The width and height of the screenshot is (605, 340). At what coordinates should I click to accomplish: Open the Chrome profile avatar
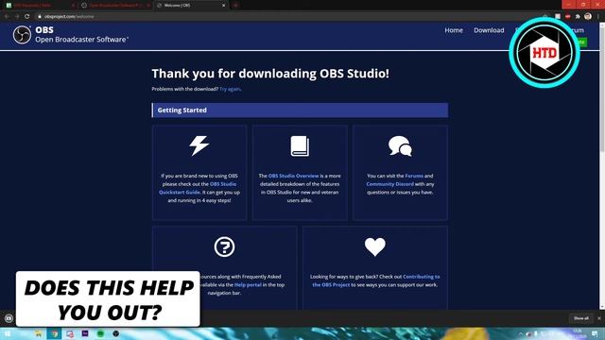[588, 16]
